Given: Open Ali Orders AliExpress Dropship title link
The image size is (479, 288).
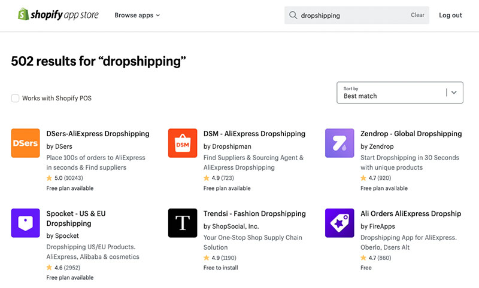Looking at the screenshot, I should (411, 214).
